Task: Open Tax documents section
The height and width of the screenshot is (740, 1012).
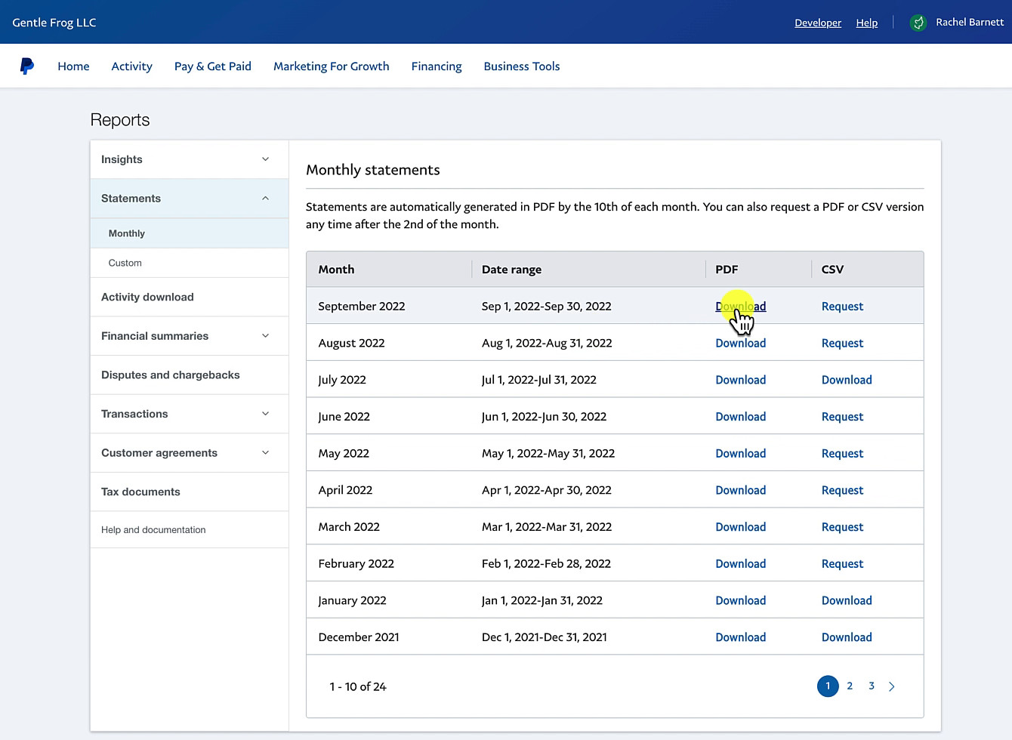Action: click(140, 492)
